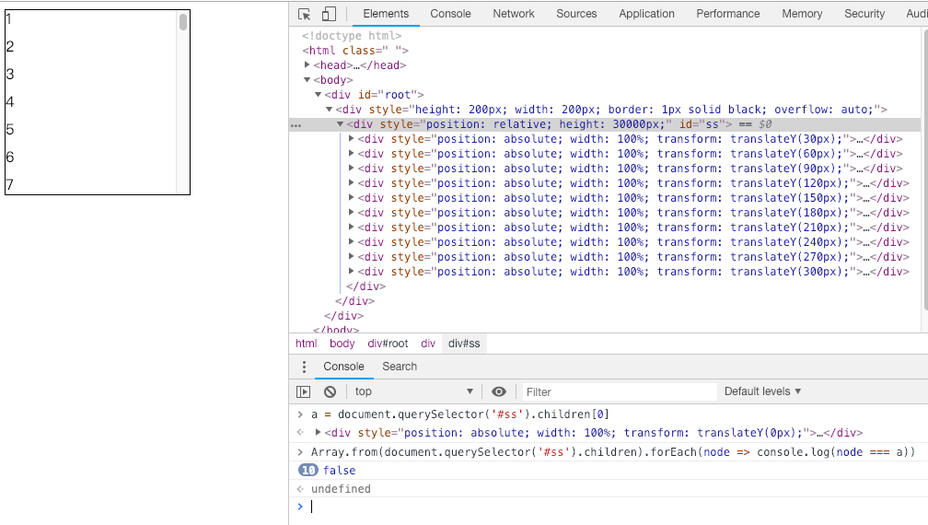
Task: Click list row number 6
Action: (9, 157)
